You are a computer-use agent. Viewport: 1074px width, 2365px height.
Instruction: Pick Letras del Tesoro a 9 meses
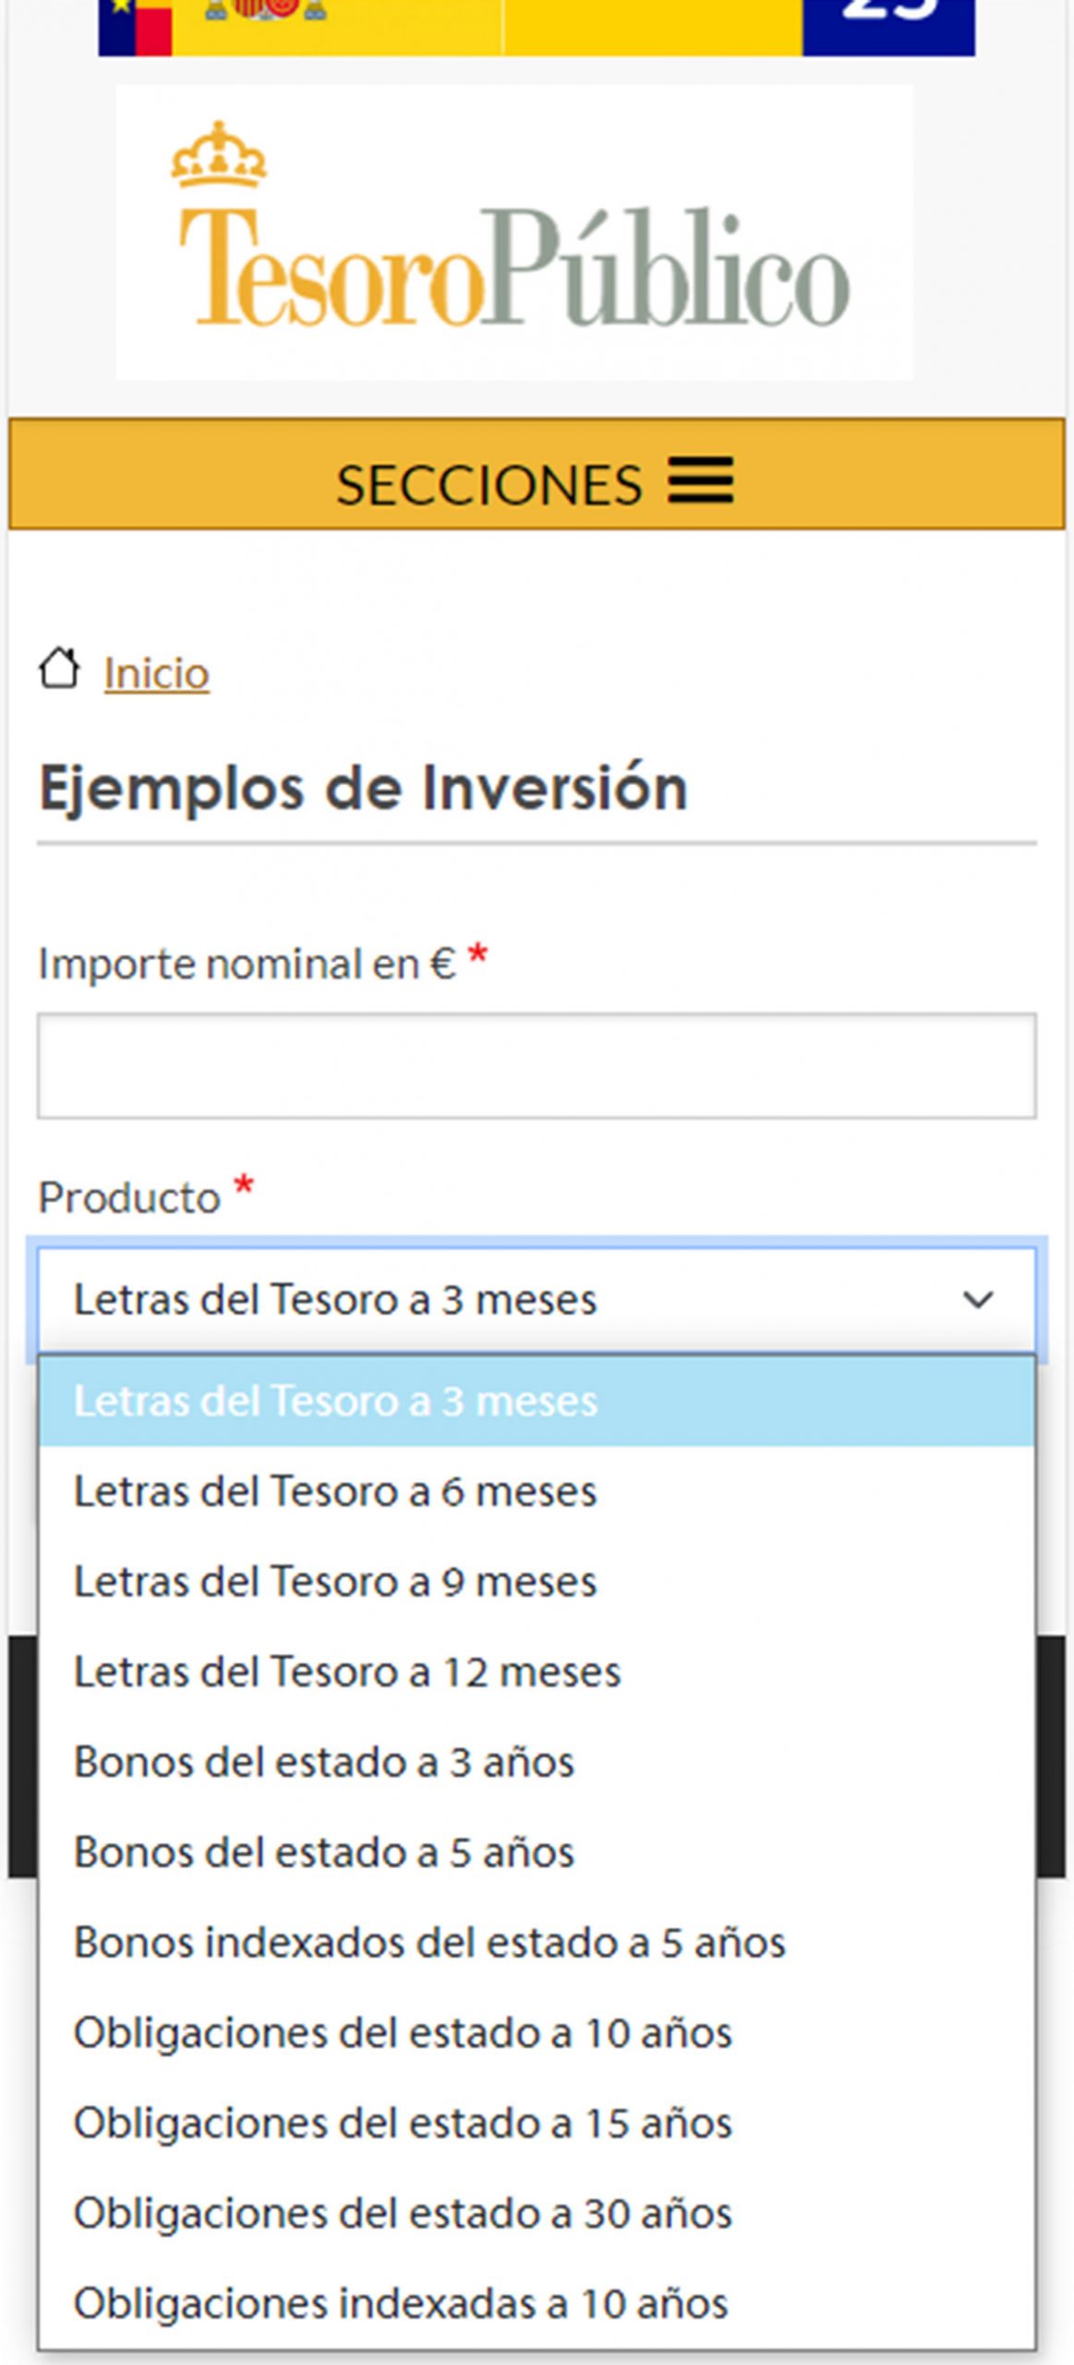335,1583
